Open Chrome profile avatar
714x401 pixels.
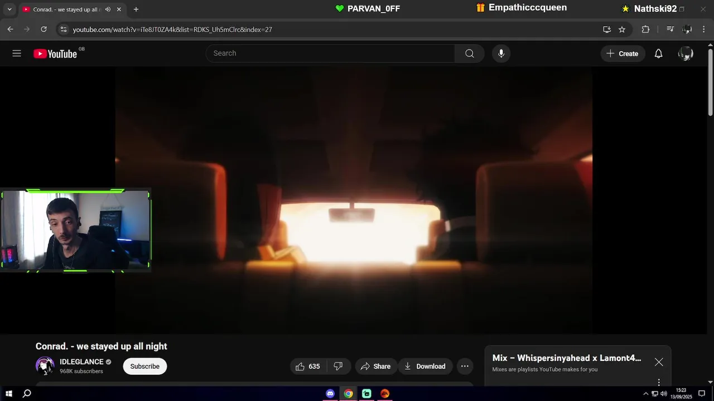pyautogui.click(x=687, y=30)
